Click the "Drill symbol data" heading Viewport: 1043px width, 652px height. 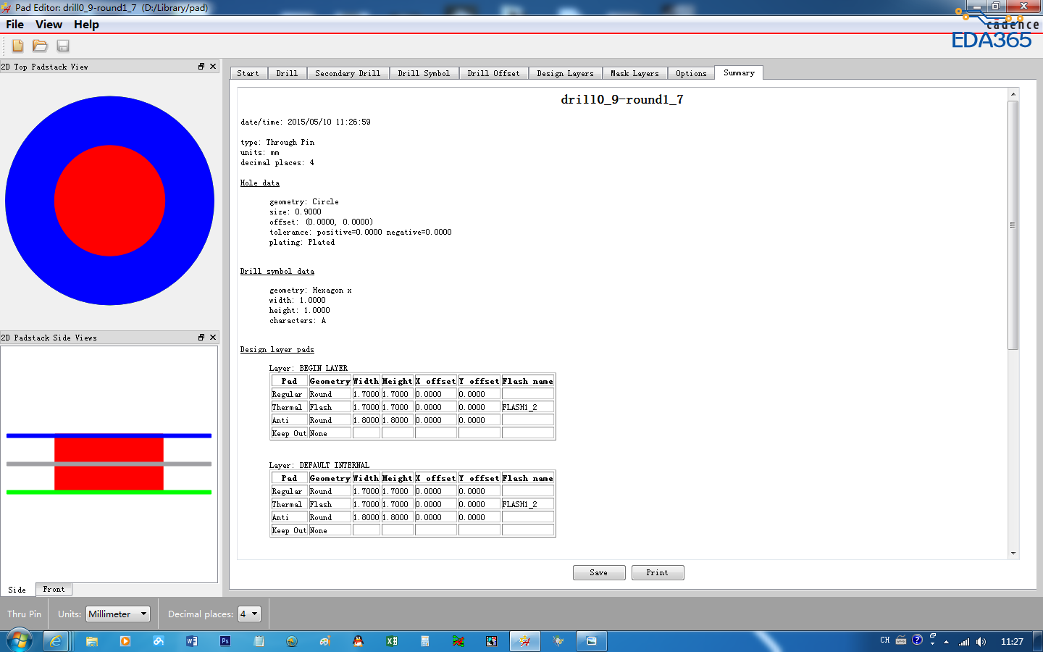[277, 272]
